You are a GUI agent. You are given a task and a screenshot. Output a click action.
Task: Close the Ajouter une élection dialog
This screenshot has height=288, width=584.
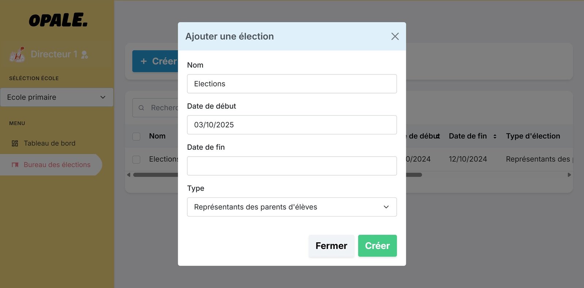point(395,37)
